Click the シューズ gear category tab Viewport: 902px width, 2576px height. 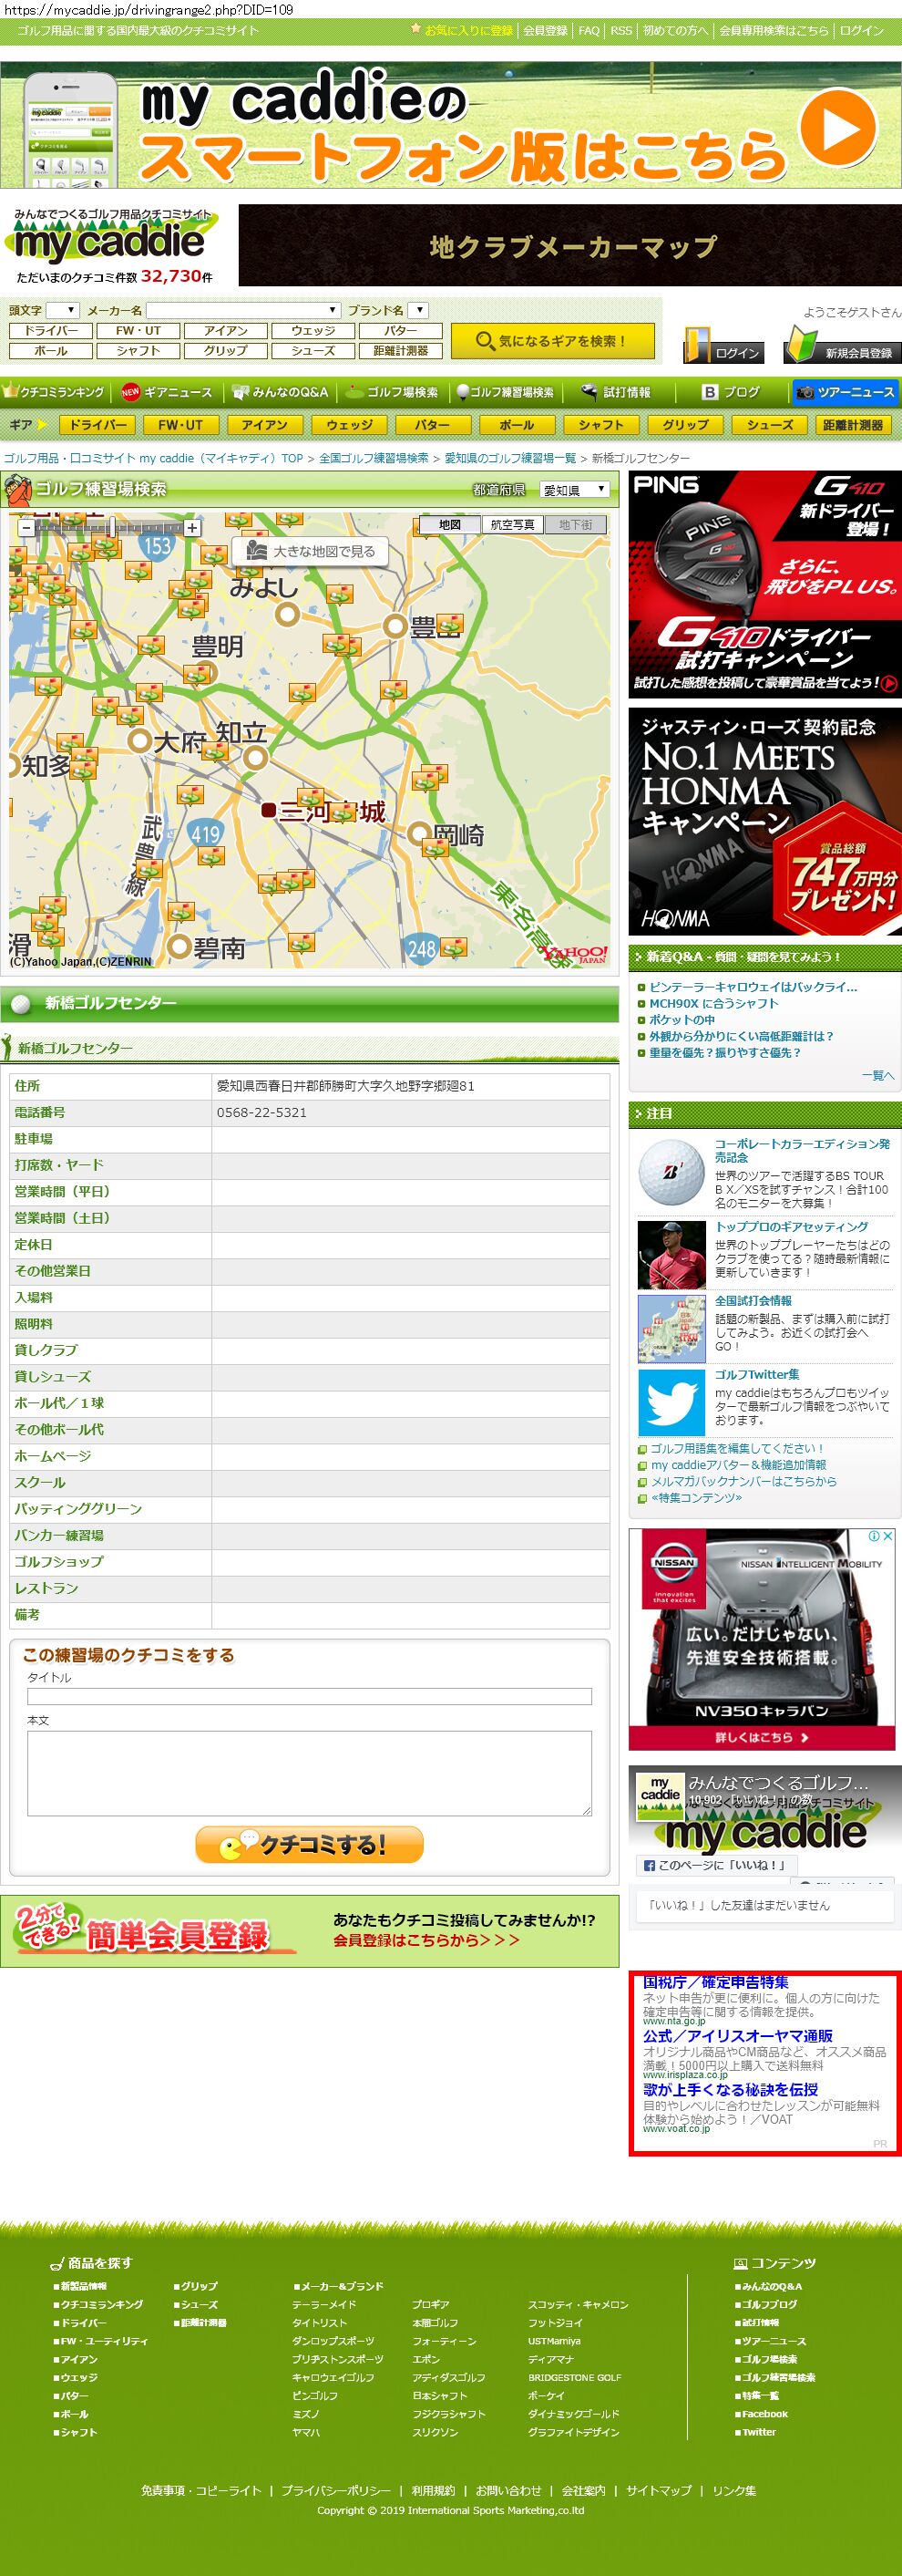click(770, 425)
